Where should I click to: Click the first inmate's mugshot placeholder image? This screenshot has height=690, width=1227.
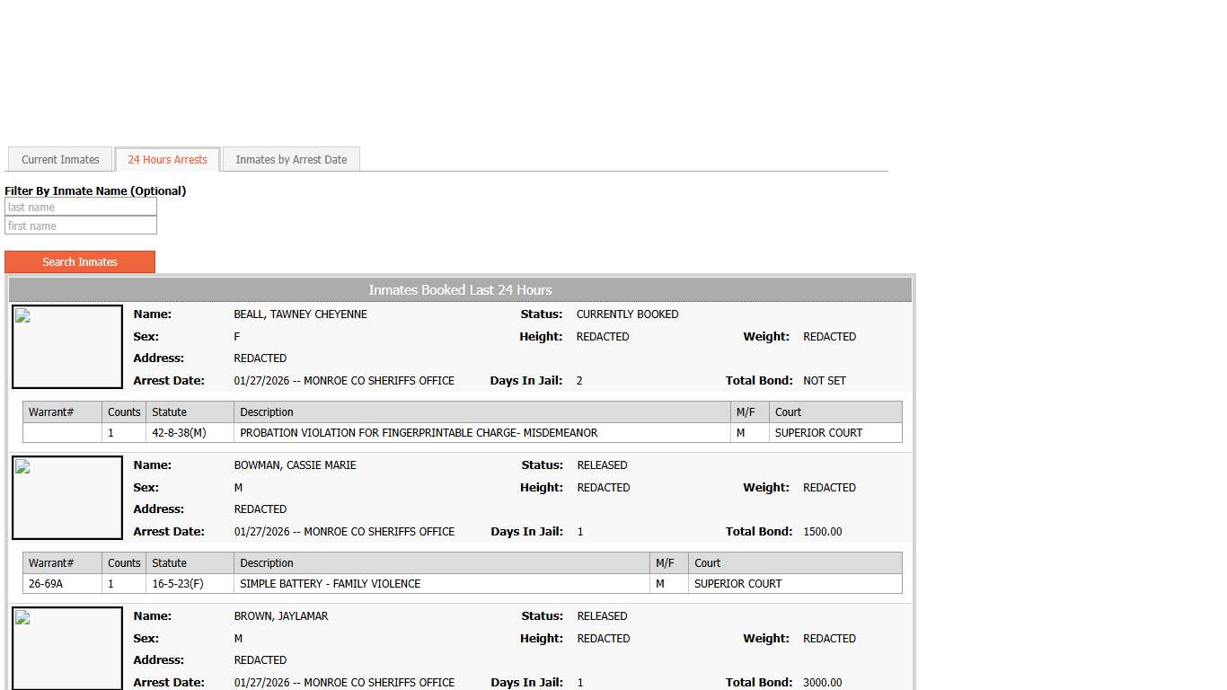[67, 347]
